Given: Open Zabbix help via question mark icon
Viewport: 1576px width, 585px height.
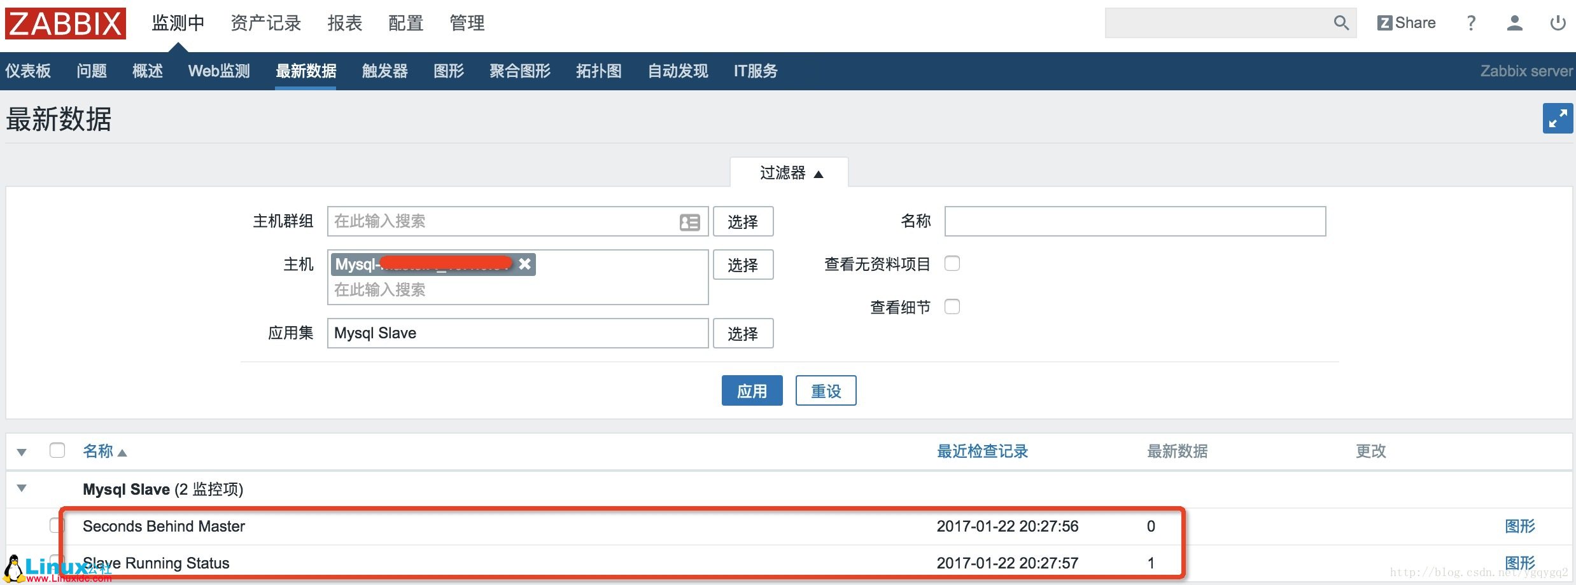Looking at the screenshot, I should [1470, 22].
